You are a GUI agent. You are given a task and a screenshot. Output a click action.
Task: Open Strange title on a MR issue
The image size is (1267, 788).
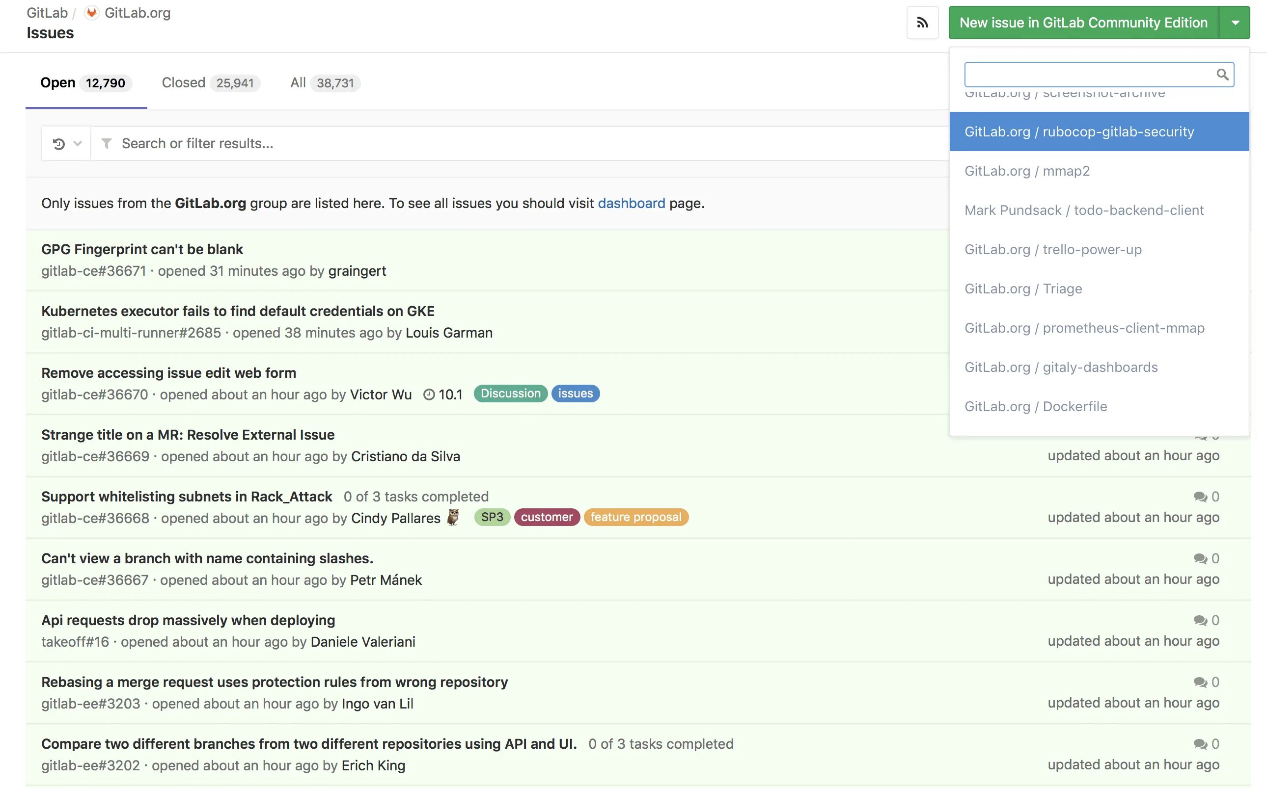click(188, 435)
